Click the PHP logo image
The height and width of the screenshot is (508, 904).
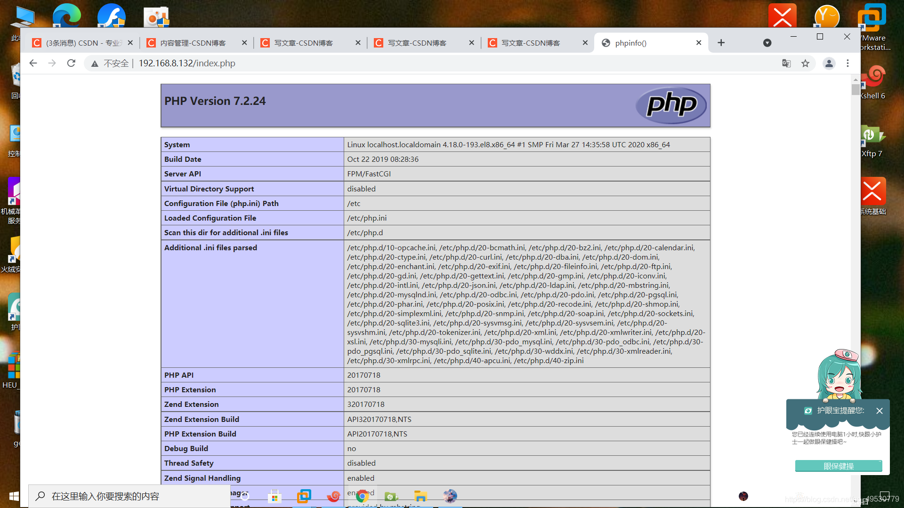tap(671, 105)
